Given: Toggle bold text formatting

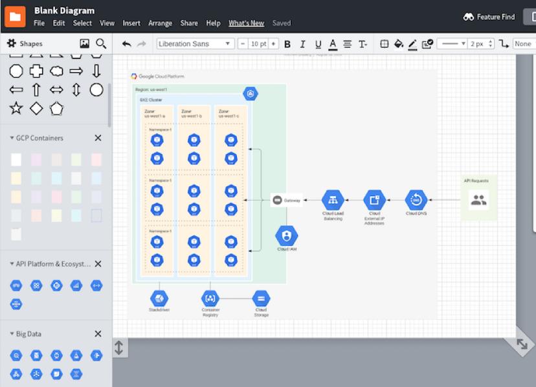Looking at the screenshot, I should (x=287, y=44).
